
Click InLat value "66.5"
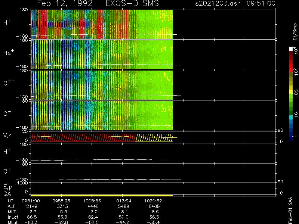(32, 217)
